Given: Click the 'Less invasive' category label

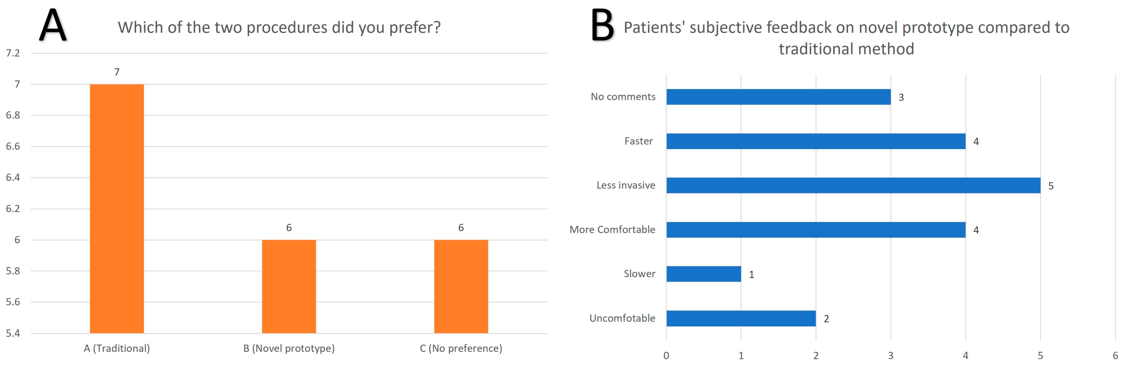Looking at the screenshot, I should click(x=626, y=185).
